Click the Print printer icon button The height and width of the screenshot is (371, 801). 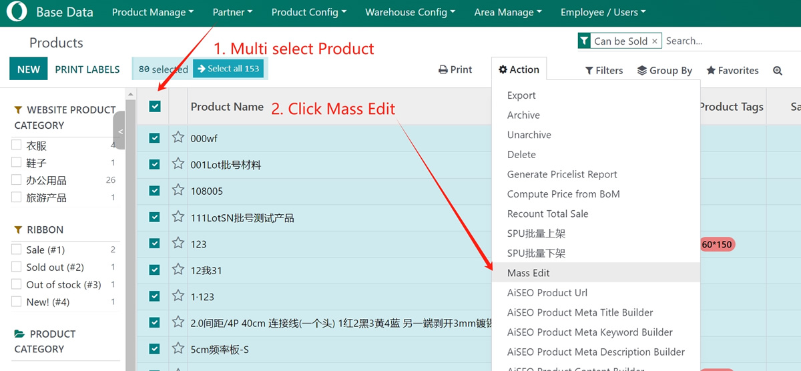point(455,69)
